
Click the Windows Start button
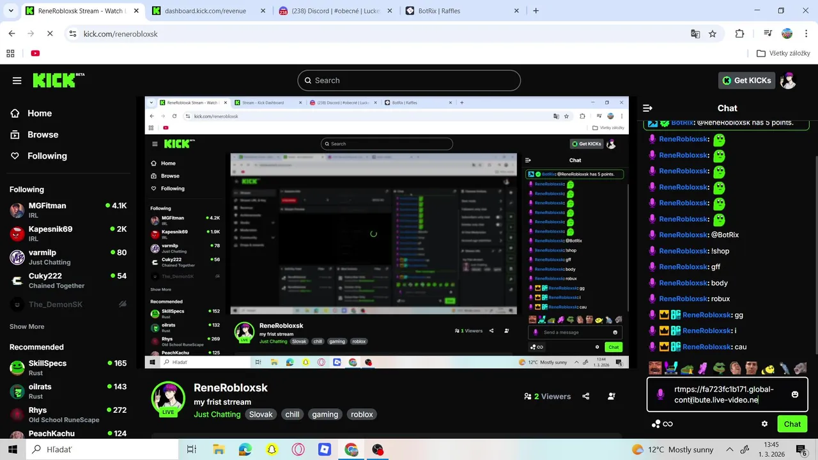[x=12, y=450]
